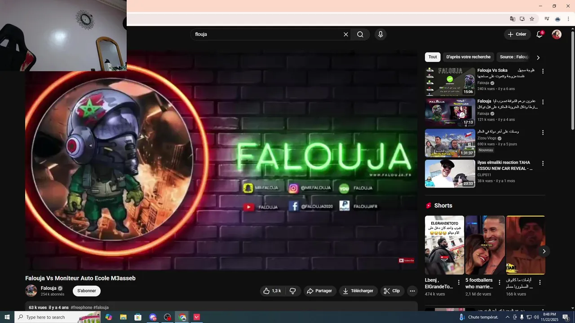Screen dimensions: 575x323
Task: Open the more actions menu below the video
Action: point(412,291)
